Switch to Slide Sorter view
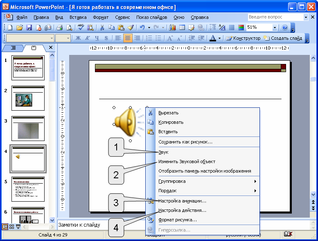 point(12,227)
